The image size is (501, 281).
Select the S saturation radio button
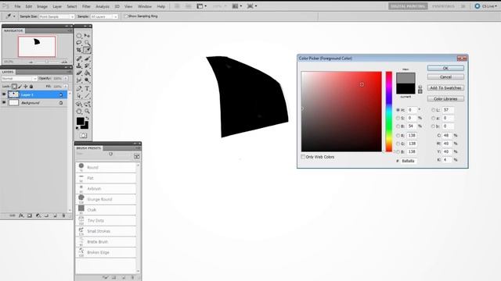pos(398,118)
